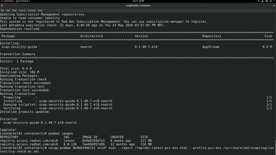
Task: Click 'Transaction check succeeded.' line
Action: click(26, 83)
